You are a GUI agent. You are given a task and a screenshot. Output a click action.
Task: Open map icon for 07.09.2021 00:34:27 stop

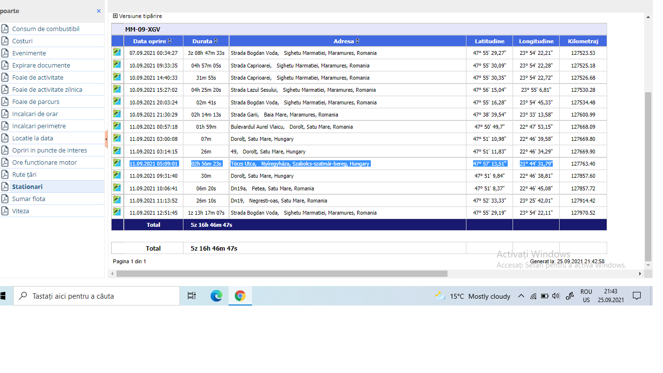tap(117, 52)
